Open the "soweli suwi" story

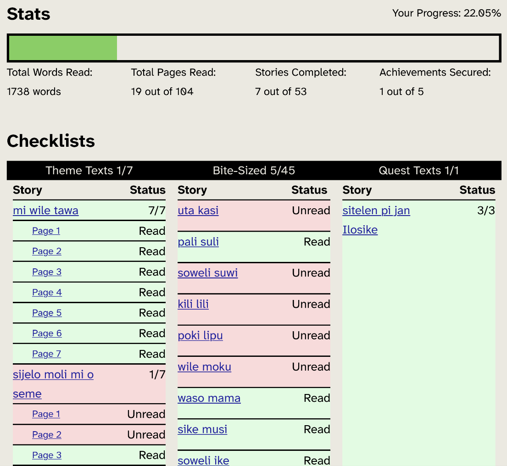click(x=207, y=273)
